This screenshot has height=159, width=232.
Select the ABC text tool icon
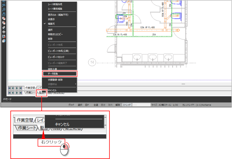(x=4, y=5)
